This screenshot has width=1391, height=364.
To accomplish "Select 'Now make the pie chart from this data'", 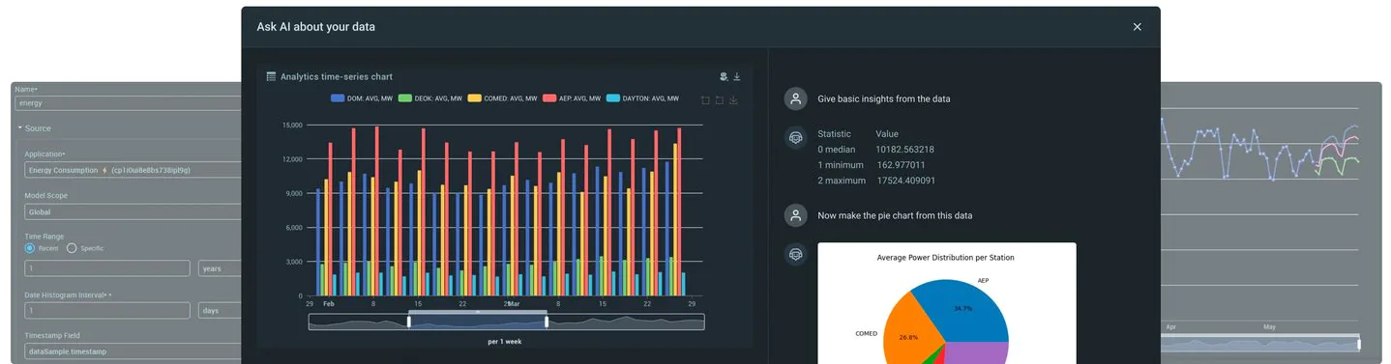I will pos(895,215).
